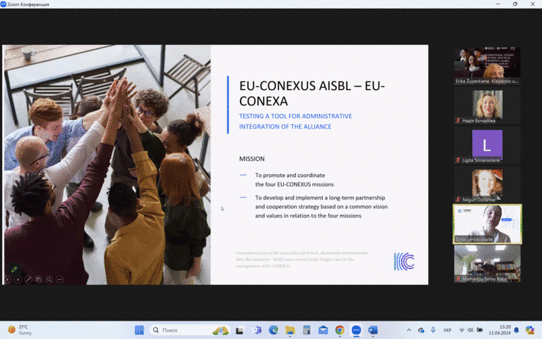Open the notifications bell icon
The width and height of the screenshot is (542, 339).
point(516,330)
